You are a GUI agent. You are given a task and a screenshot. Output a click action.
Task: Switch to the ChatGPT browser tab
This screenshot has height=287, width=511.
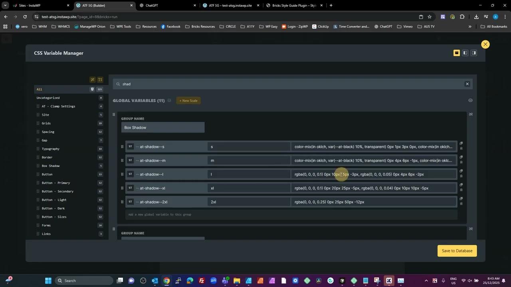pyautogui.click(x=168, y=6)
